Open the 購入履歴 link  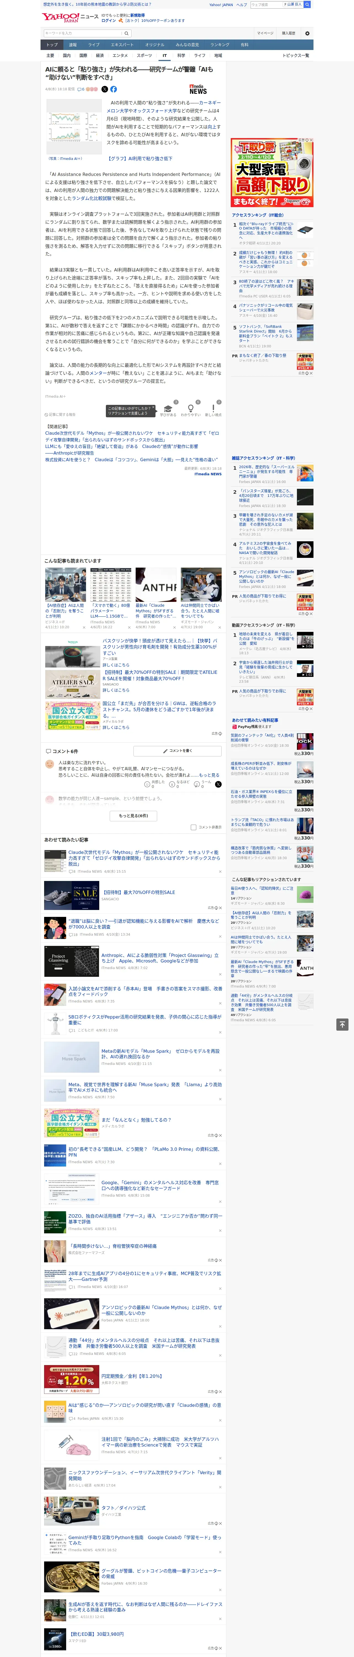[x=288, y=33]
